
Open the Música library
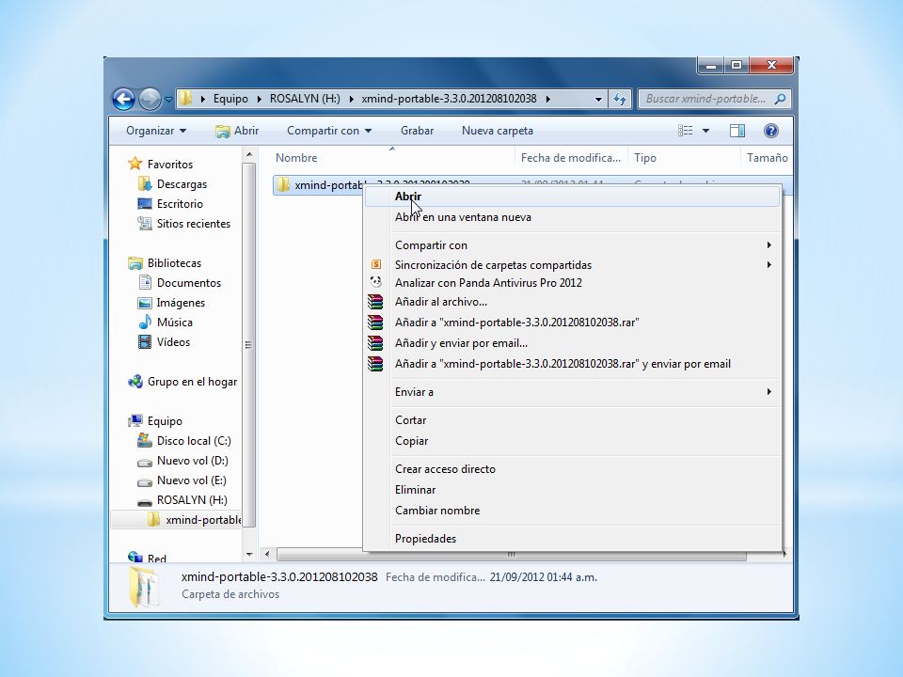point(166,323)
